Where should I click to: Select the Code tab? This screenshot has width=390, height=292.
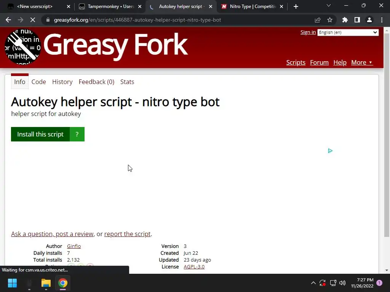coord(38,82)
